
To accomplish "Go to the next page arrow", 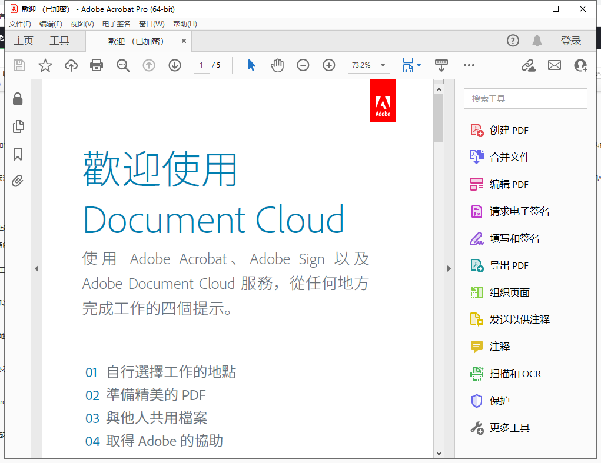I will point(175,65).
